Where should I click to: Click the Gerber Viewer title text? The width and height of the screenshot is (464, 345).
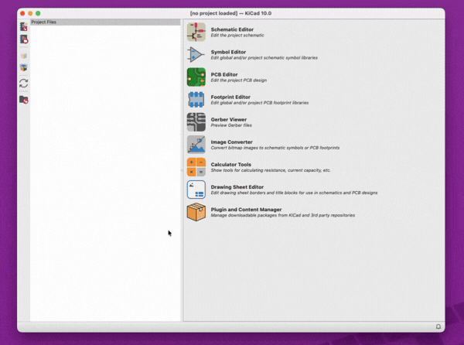click(x=228, y=119)
